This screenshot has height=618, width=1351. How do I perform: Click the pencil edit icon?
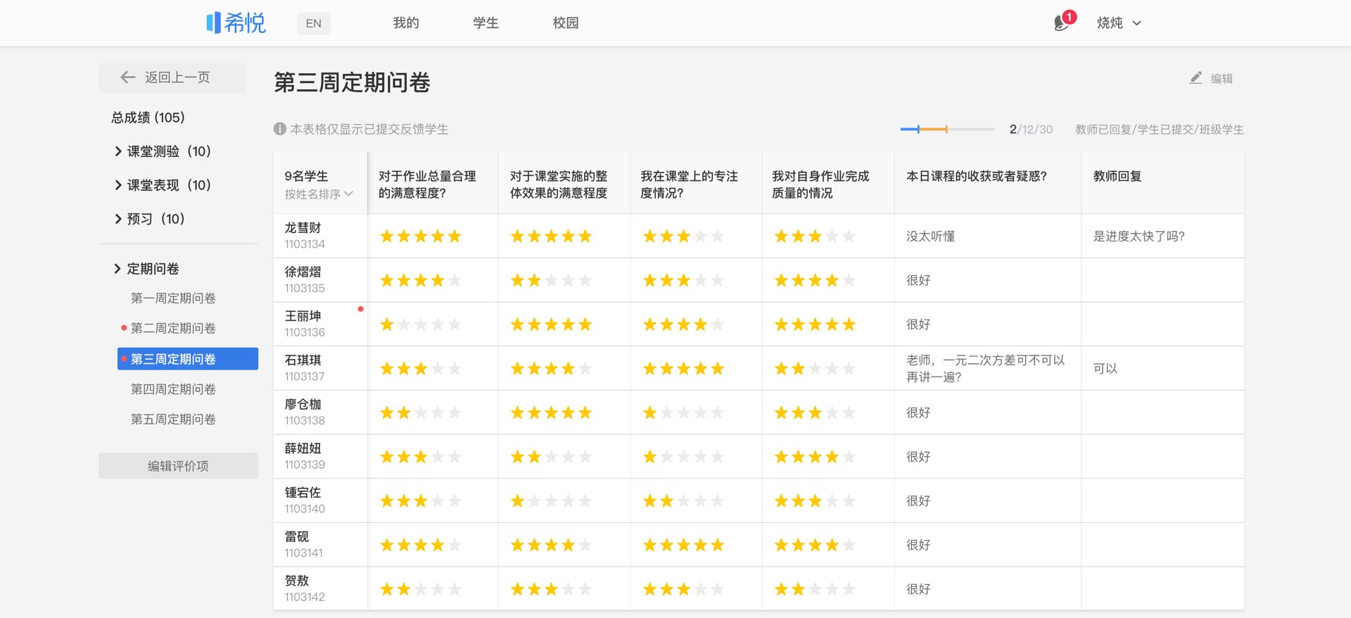(x=1195, y=78)
